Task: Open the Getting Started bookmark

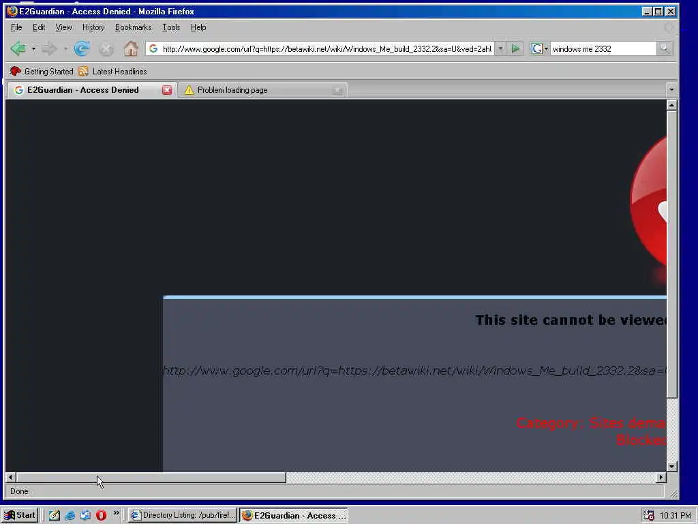Action: pyautogui.click(x=42, y=71)
